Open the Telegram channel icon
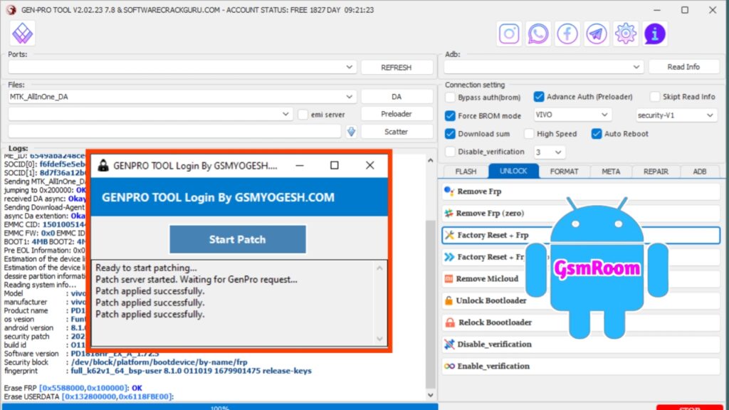This screenshot has width=729, height=410. coord(597,33)
